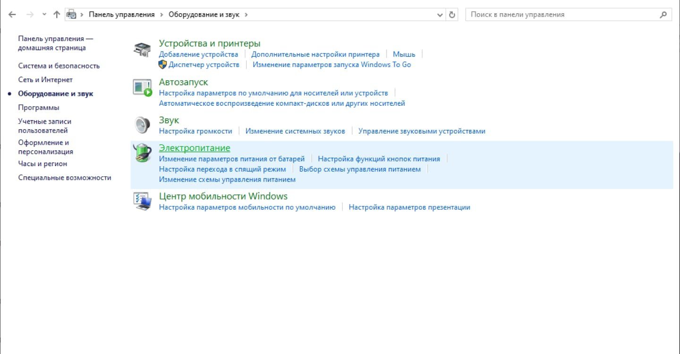
Task: Focus the Поиск в панели управления field
Action: click(562, 15)
